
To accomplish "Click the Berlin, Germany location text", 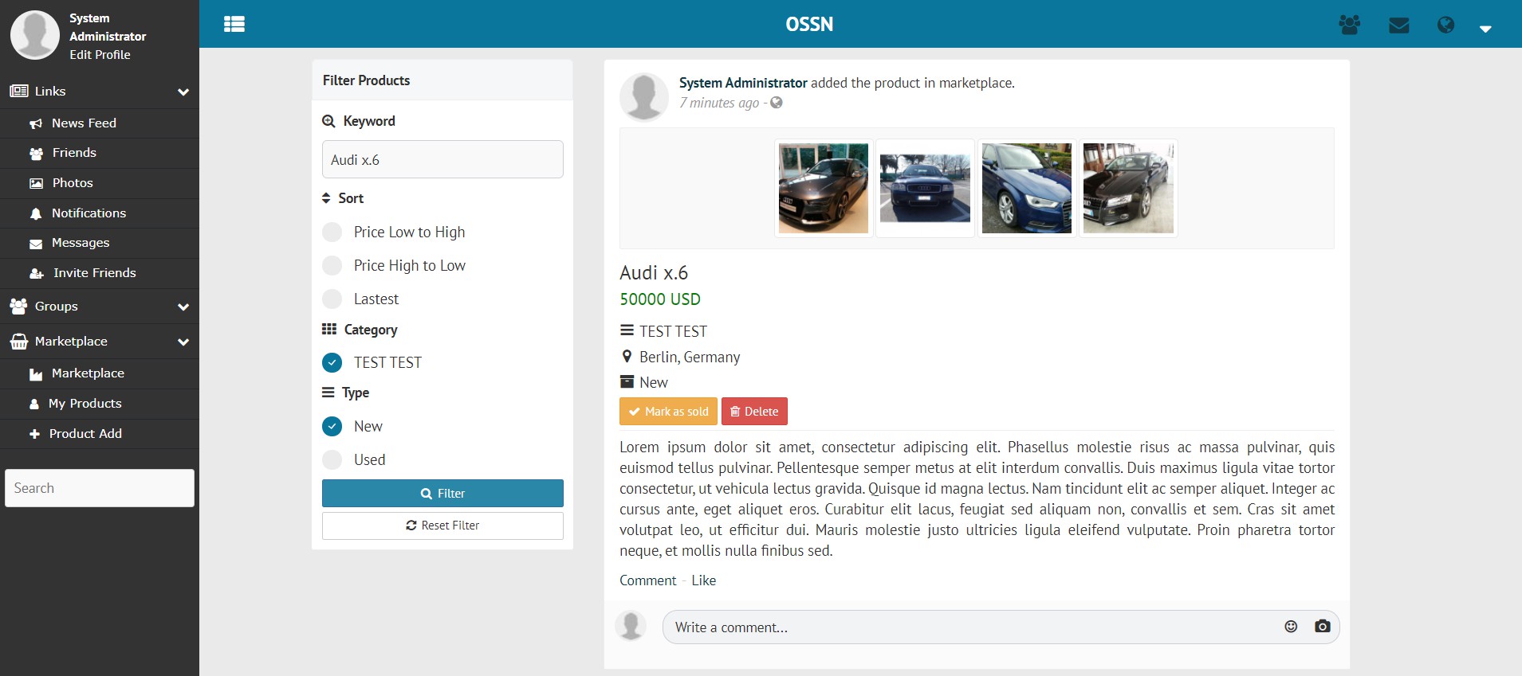I will 690,358.
